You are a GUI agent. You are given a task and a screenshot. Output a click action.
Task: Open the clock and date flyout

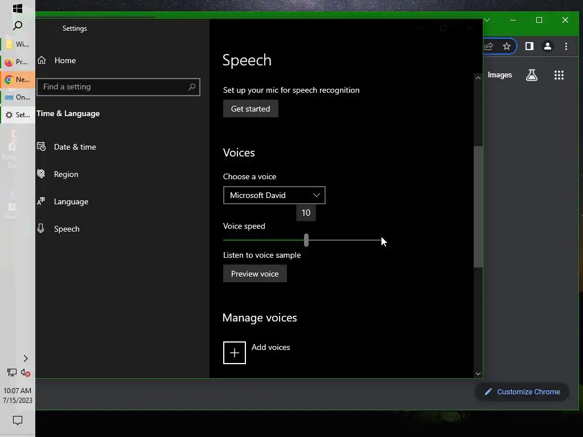pos(18,395)
